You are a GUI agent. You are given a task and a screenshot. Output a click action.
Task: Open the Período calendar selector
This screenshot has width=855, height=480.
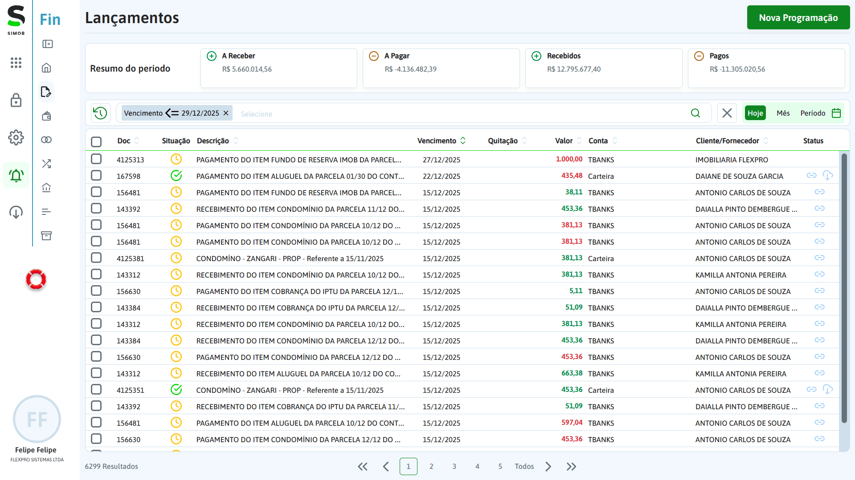(813, 113)
